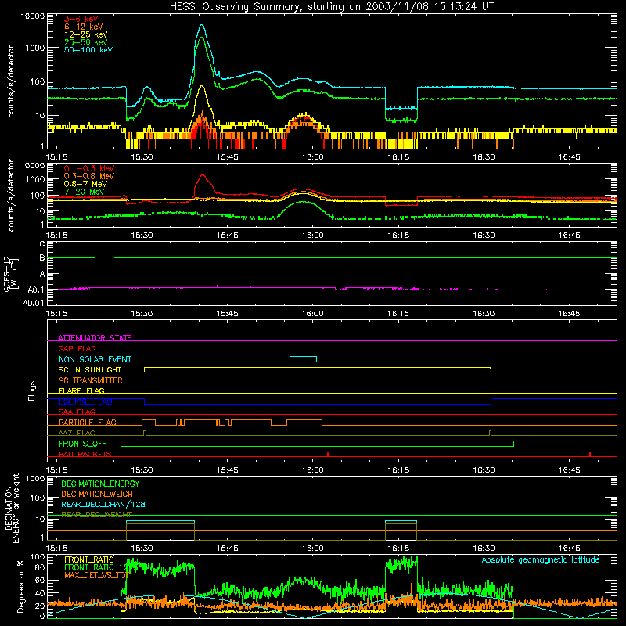The image size is (626, 626).
Task: Click the 'ECLIPSE_FLAG' label
Action: [x=85, y=401]
